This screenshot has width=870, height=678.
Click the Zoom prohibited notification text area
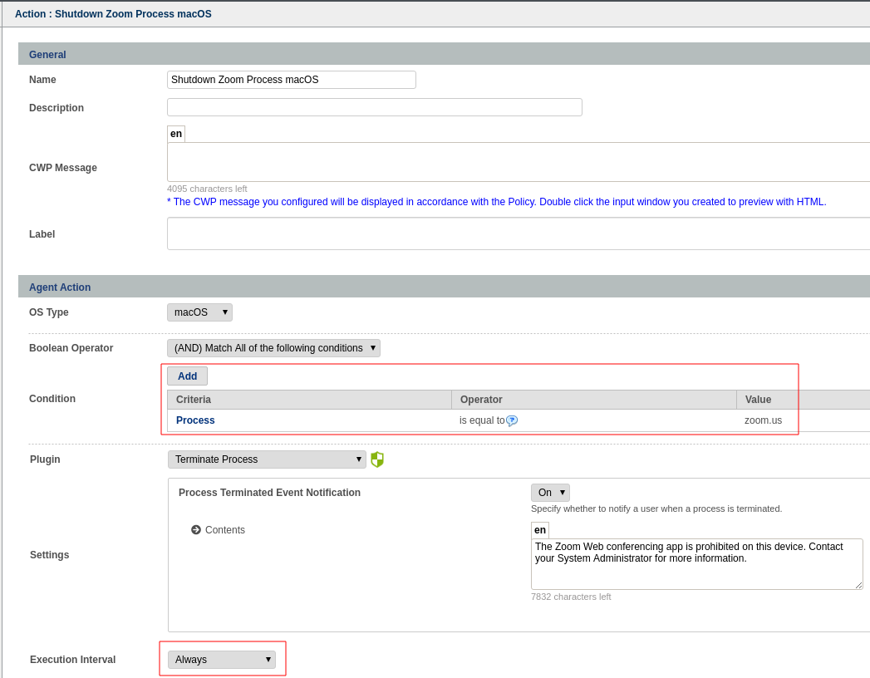point(696,564)
